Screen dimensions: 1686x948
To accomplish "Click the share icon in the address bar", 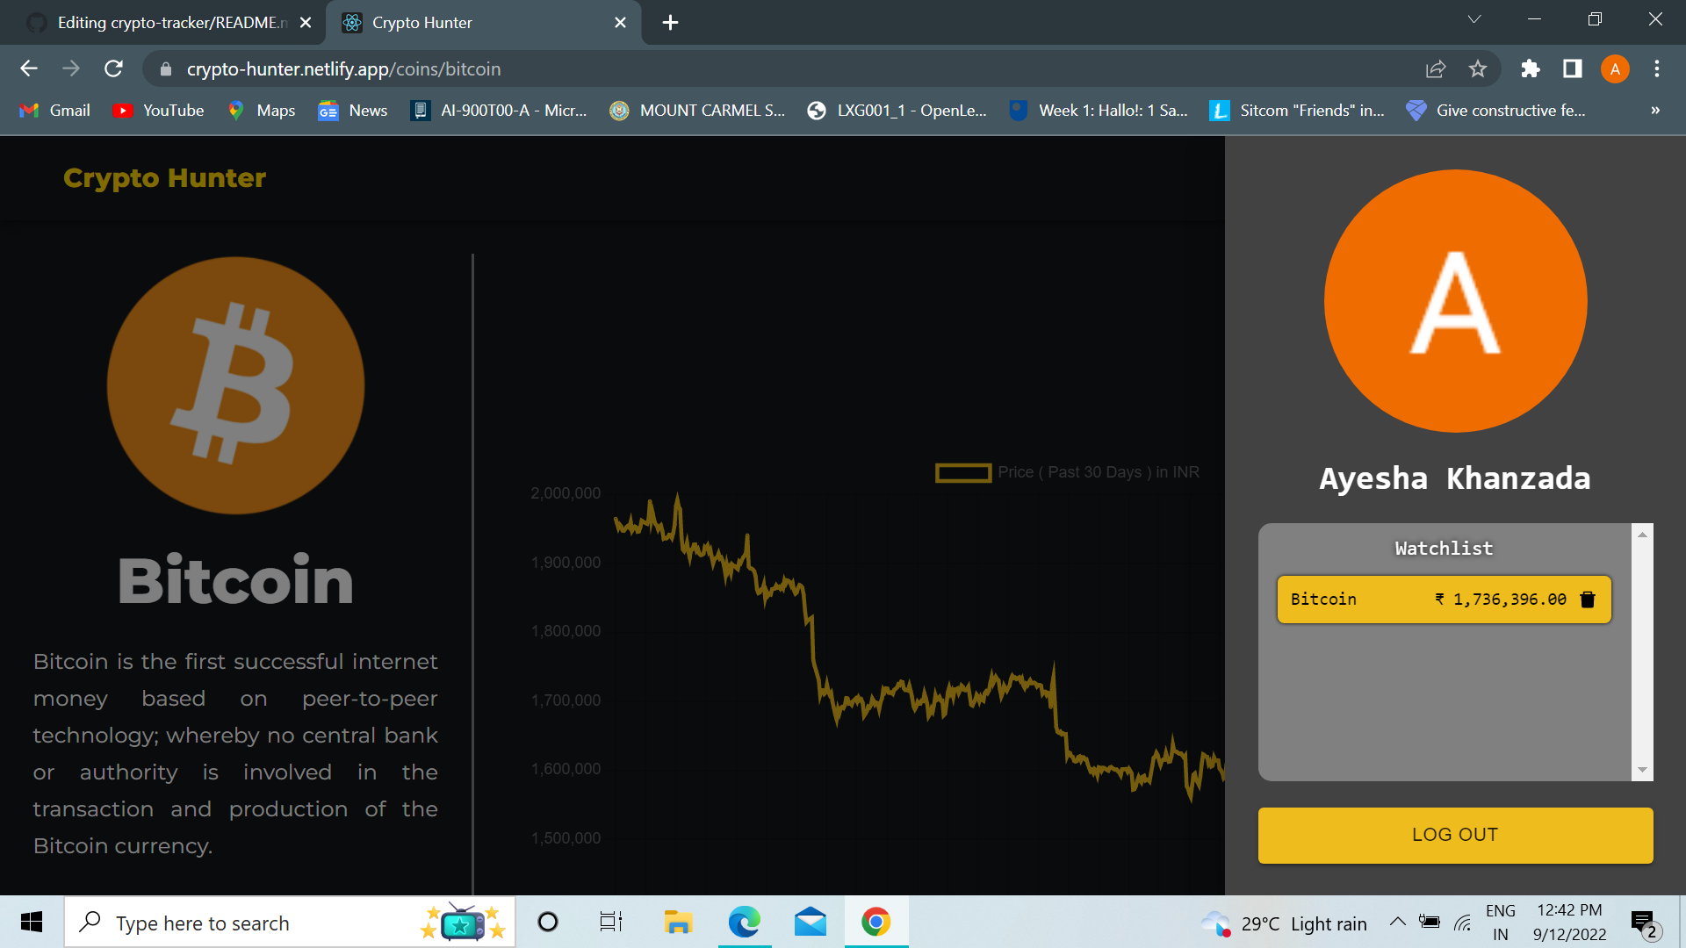I will [1435, 68].
